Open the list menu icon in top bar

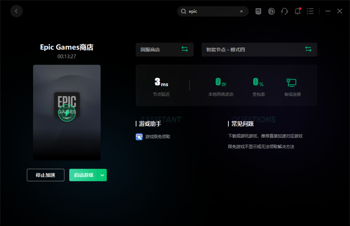(310, 11)
